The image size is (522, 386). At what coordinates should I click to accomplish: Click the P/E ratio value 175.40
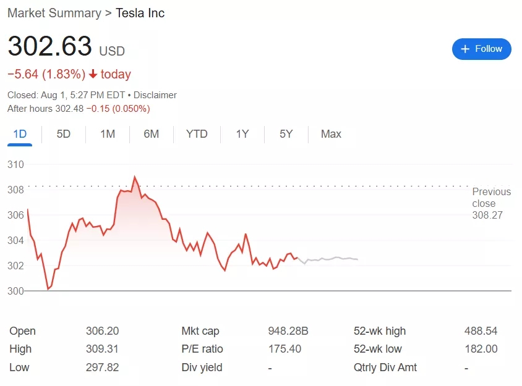point(285,349)
